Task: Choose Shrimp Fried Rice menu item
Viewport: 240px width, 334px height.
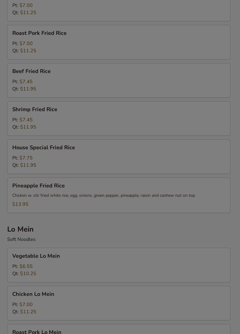Action: tap(119, 118)
